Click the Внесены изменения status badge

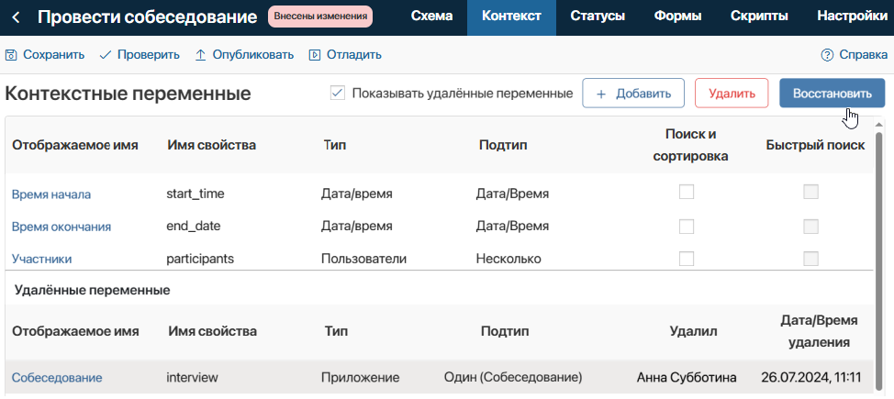[x=319, y=17]
